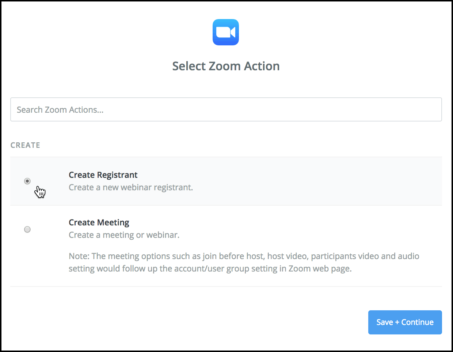Select the Create Registrant radio button
The width and height of the screenshot is (453, 352).
tap(27, 181)
